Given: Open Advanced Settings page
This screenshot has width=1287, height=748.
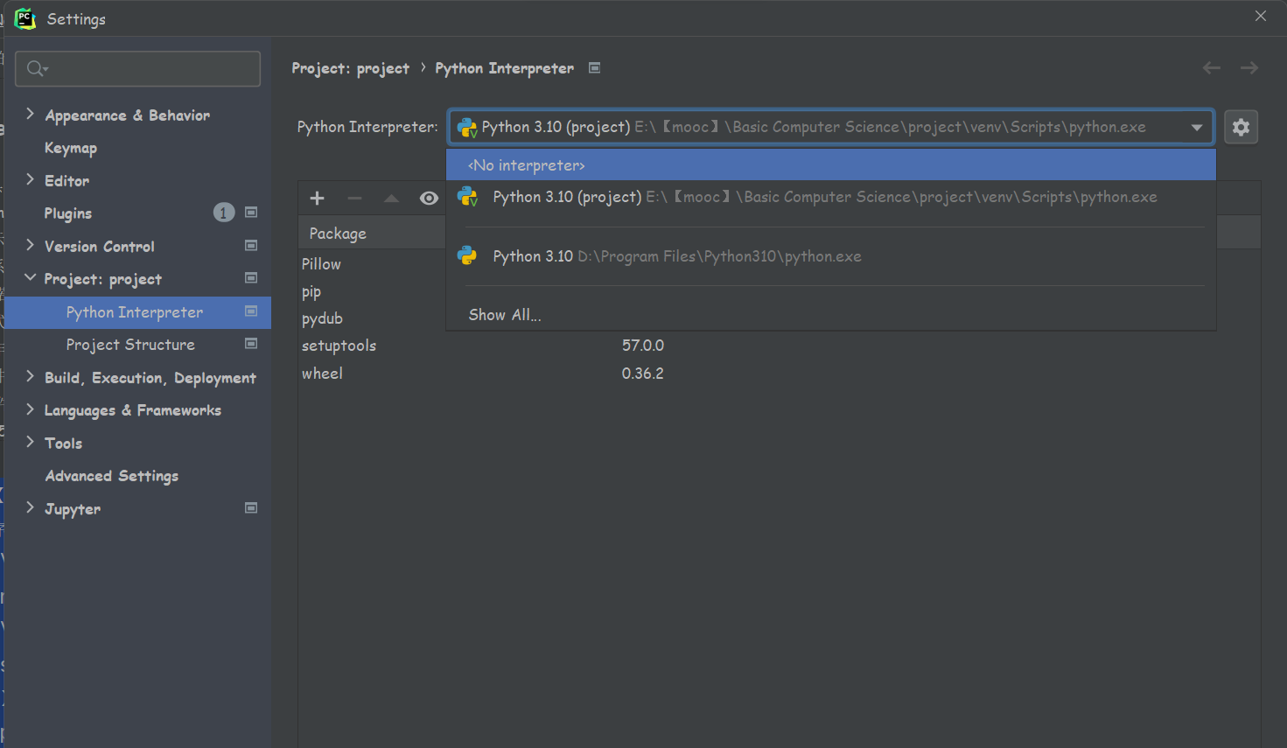Looking at the screenshot, I should pos(112,476).
